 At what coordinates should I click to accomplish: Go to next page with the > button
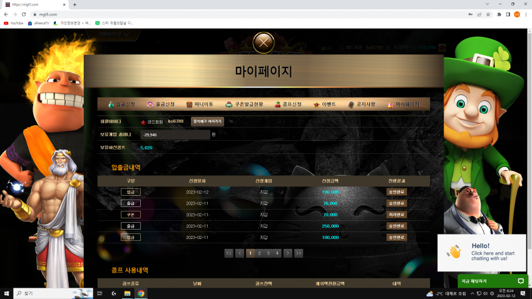[x=288, y=253]
